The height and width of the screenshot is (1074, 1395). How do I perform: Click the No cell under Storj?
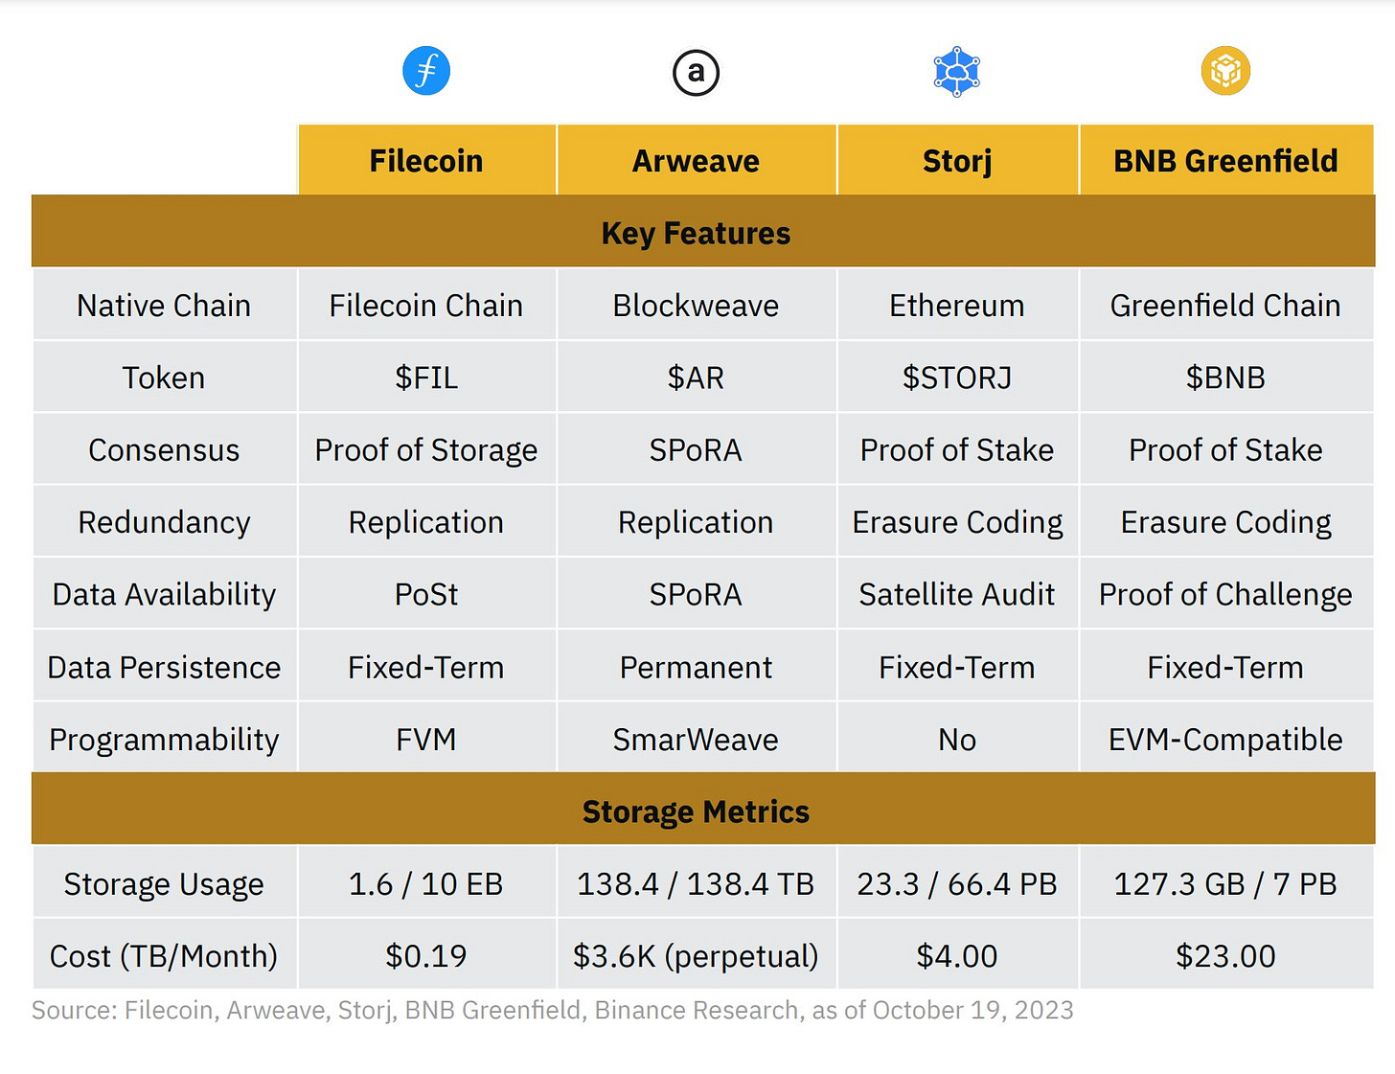click(958, 739)
